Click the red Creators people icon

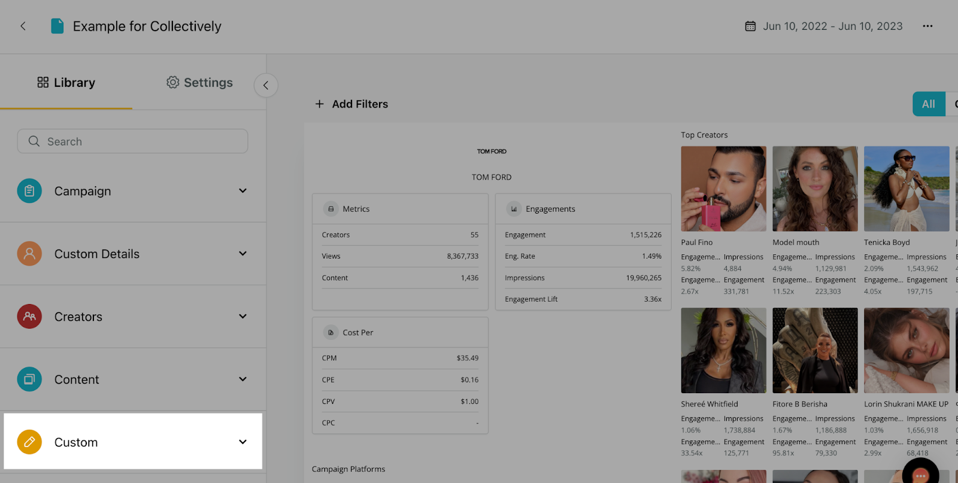[x=29, y=317]
